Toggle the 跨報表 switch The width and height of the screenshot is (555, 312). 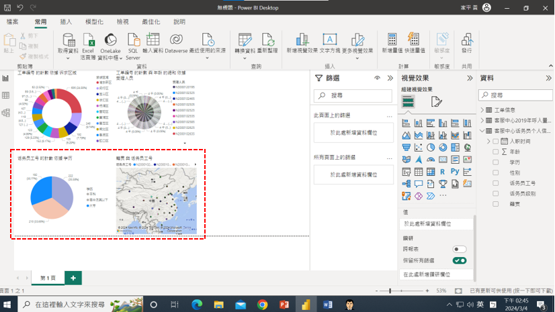coord(459,250)
